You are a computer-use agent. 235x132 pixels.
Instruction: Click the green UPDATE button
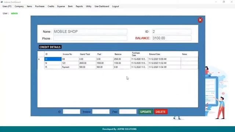click(146, 112)
